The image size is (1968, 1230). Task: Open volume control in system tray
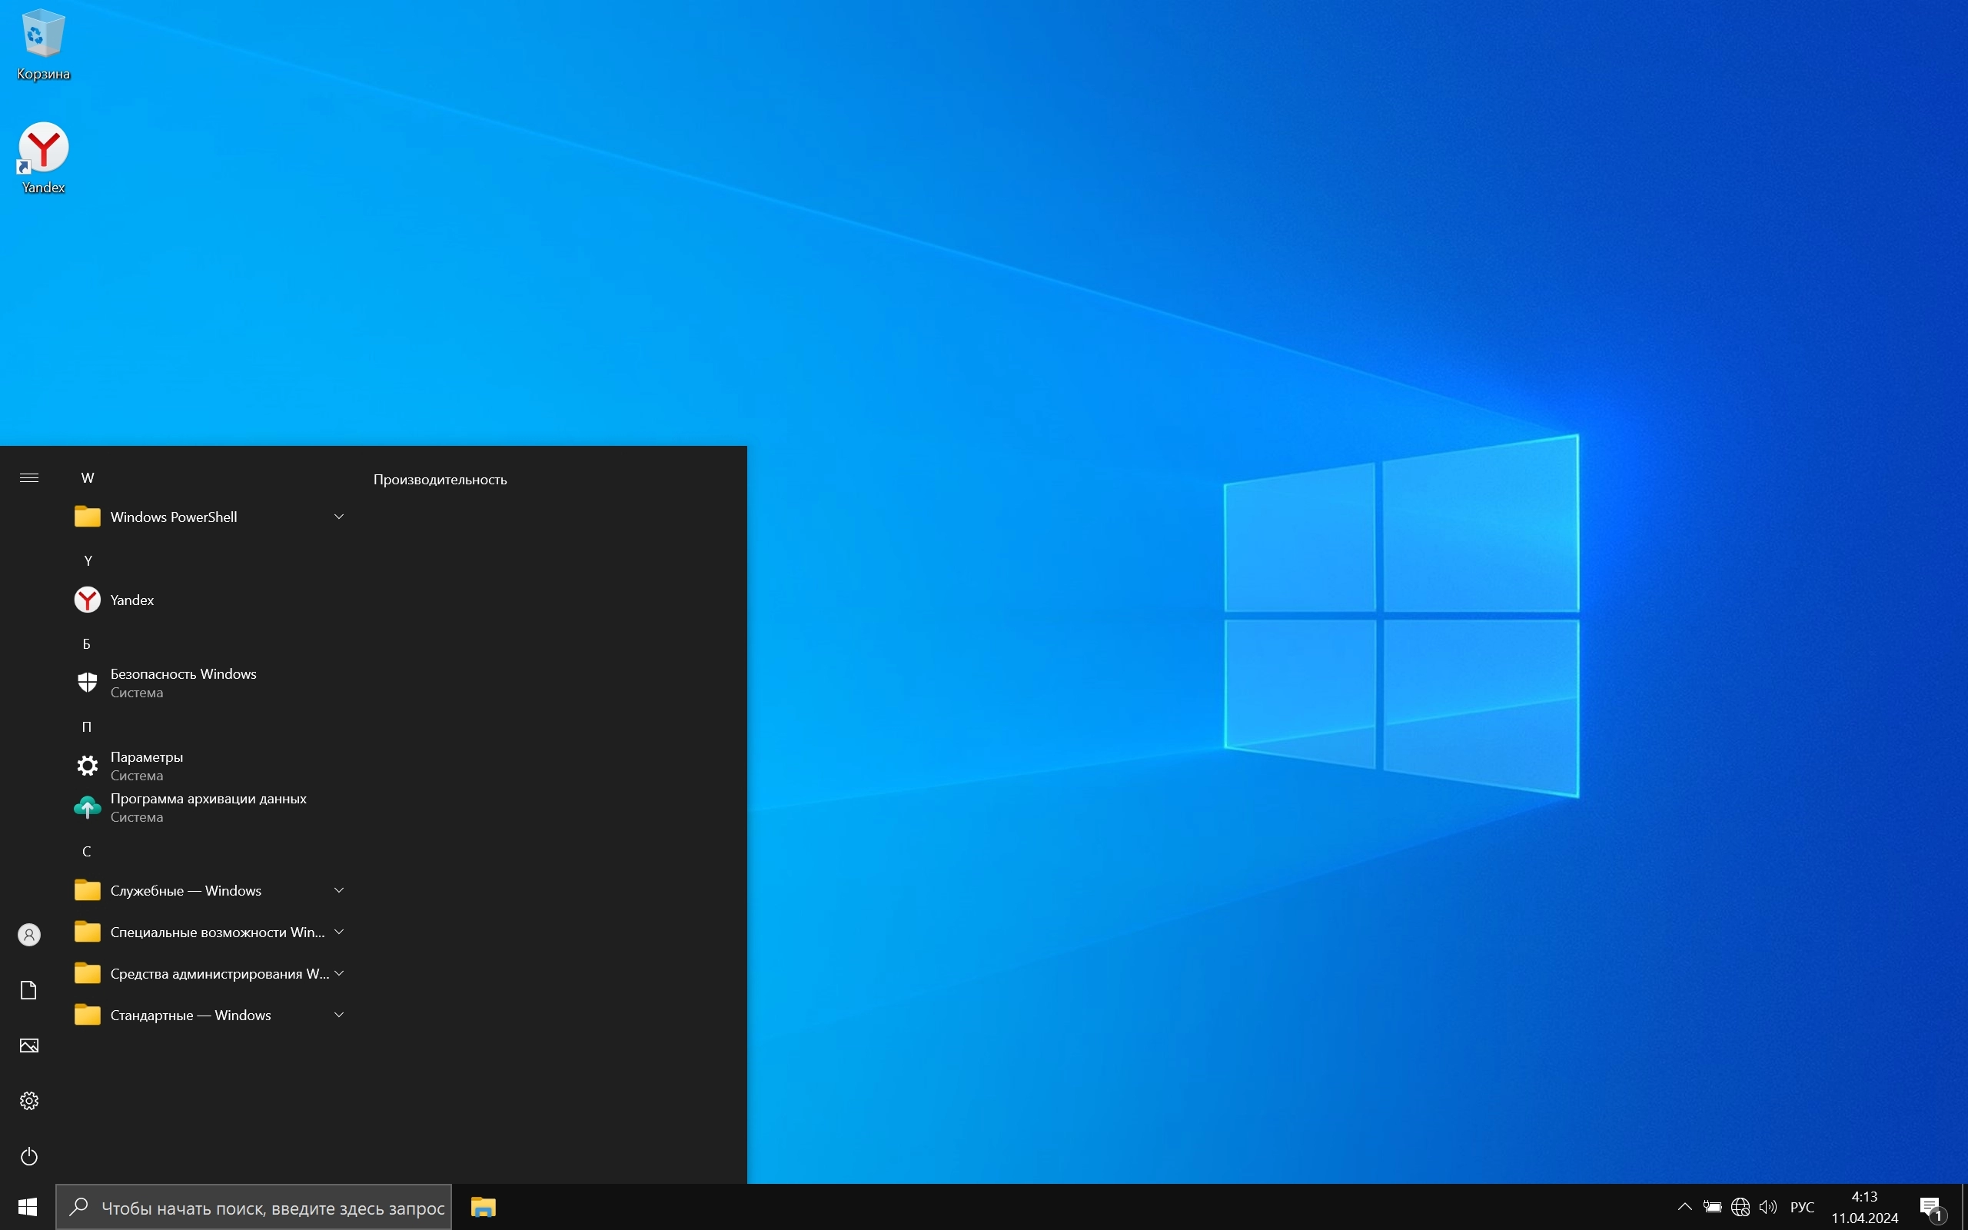click(1767, 1207)
